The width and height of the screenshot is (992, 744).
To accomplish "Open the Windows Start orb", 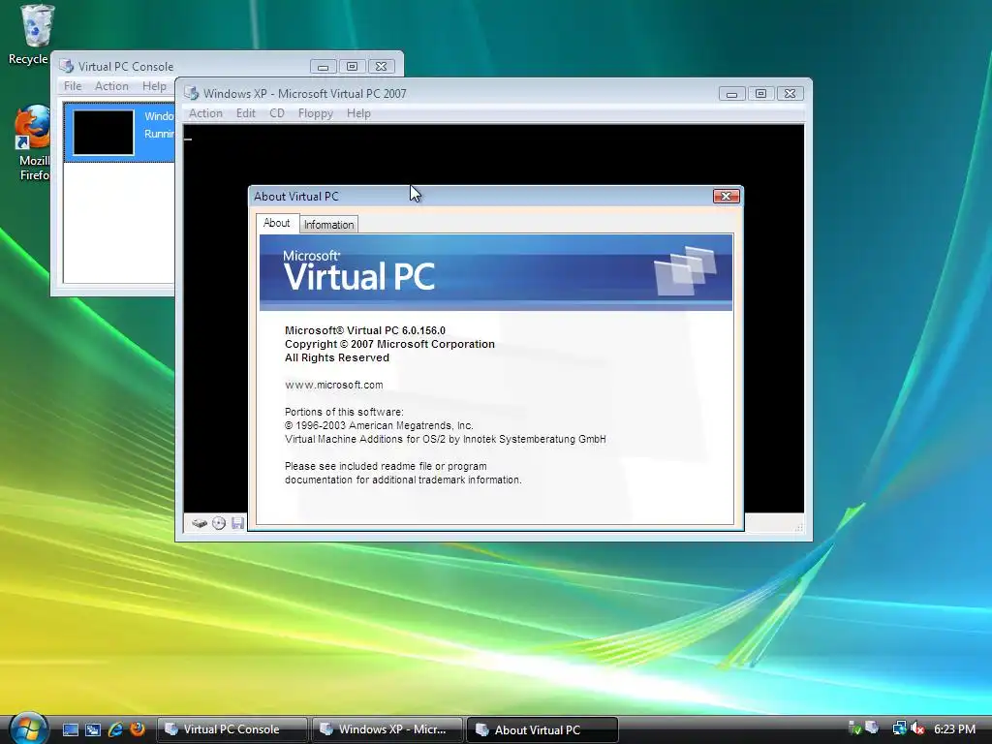I will (x=28, y=728).
